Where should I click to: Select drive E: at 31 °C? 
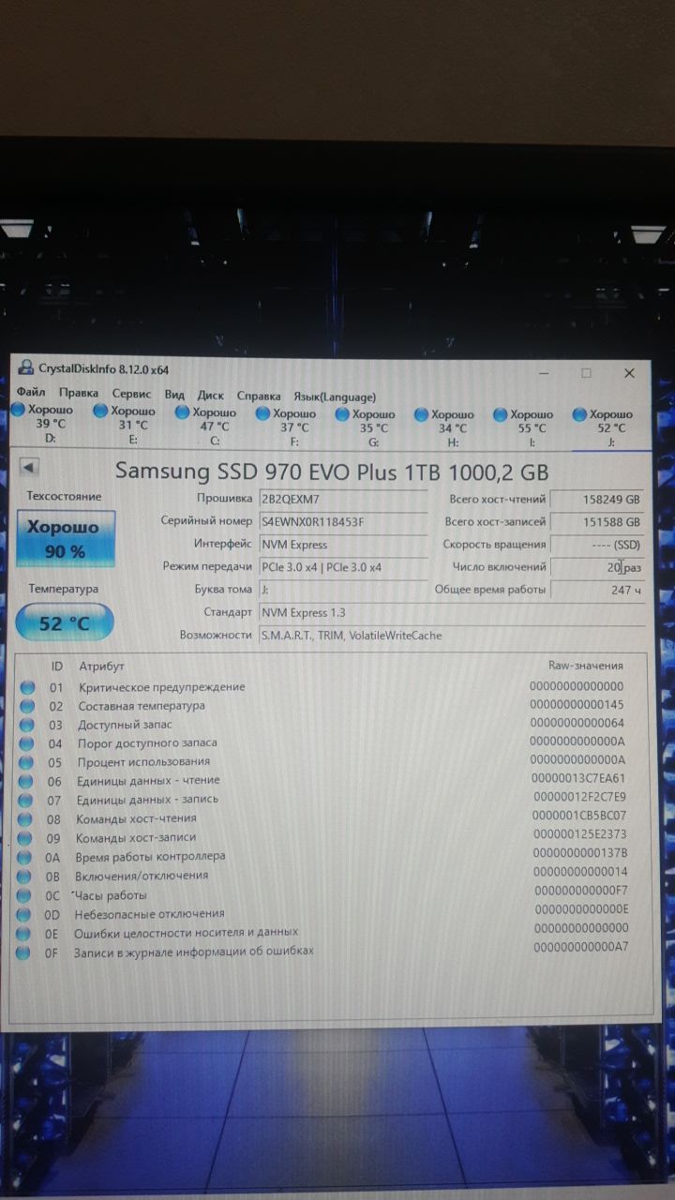pos(125,425)
